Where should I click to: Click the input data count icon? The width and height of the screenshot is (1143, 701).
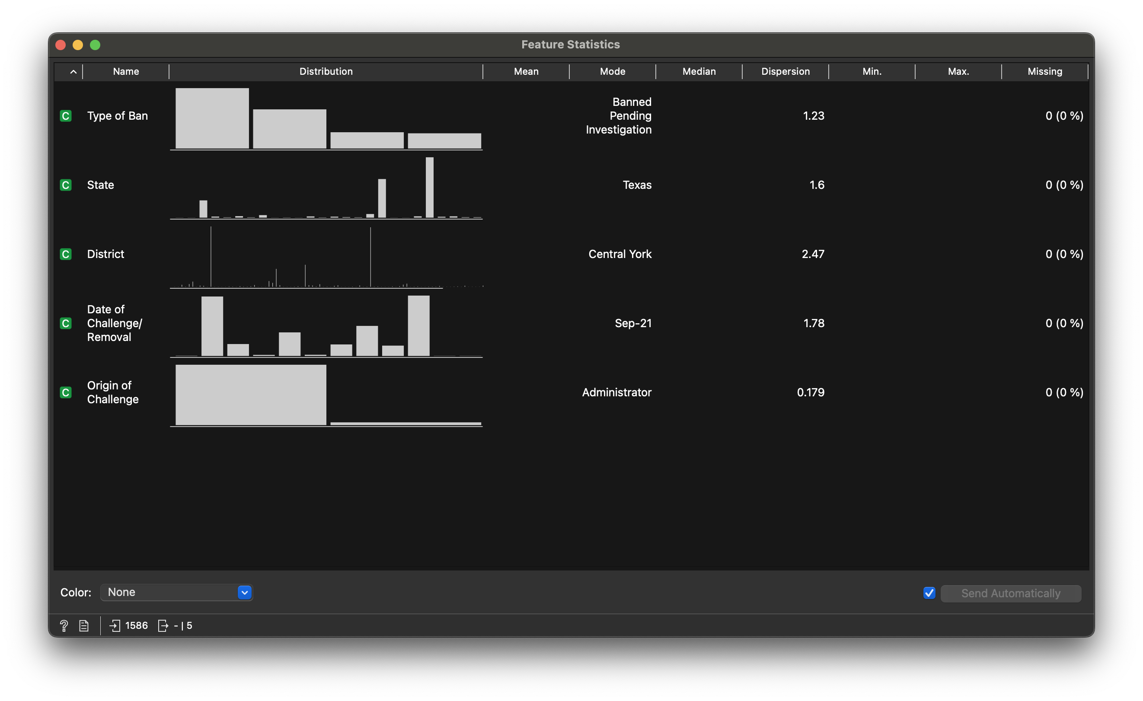pyautogui.click(x=115, y=626)
